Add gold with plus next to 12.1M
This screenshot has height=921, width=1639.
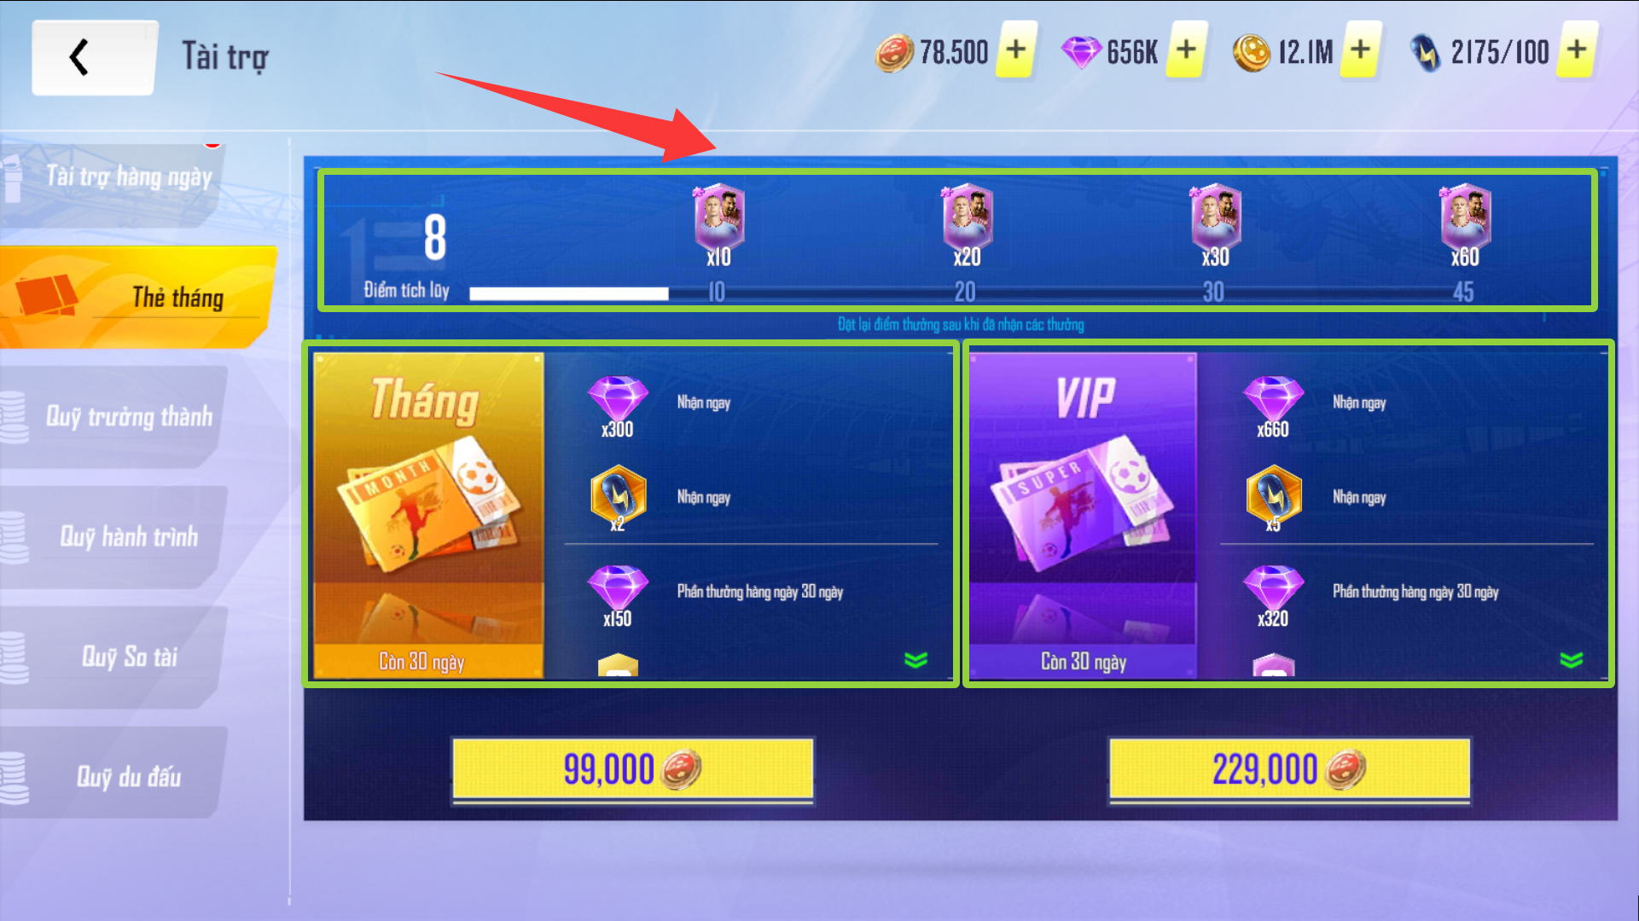coord(1360,50)
